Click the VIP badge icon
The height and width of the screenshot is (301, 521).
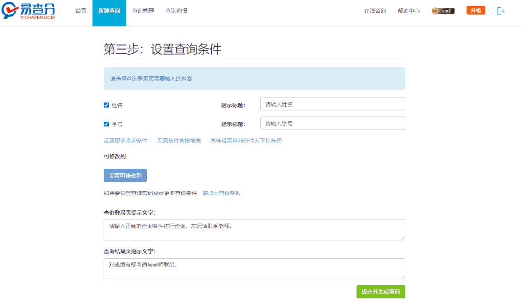[443, 11]
